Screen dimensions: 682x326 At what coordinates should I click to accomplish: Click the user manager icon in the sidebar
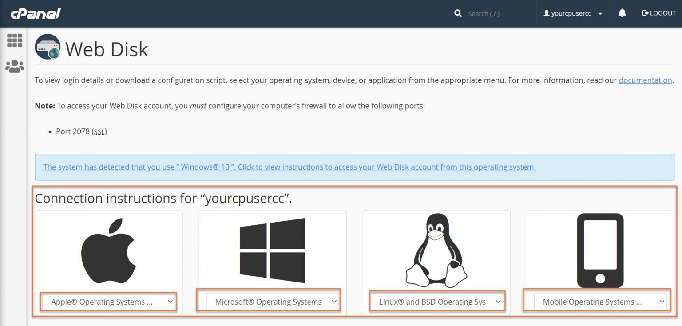[x=15, y=66]
